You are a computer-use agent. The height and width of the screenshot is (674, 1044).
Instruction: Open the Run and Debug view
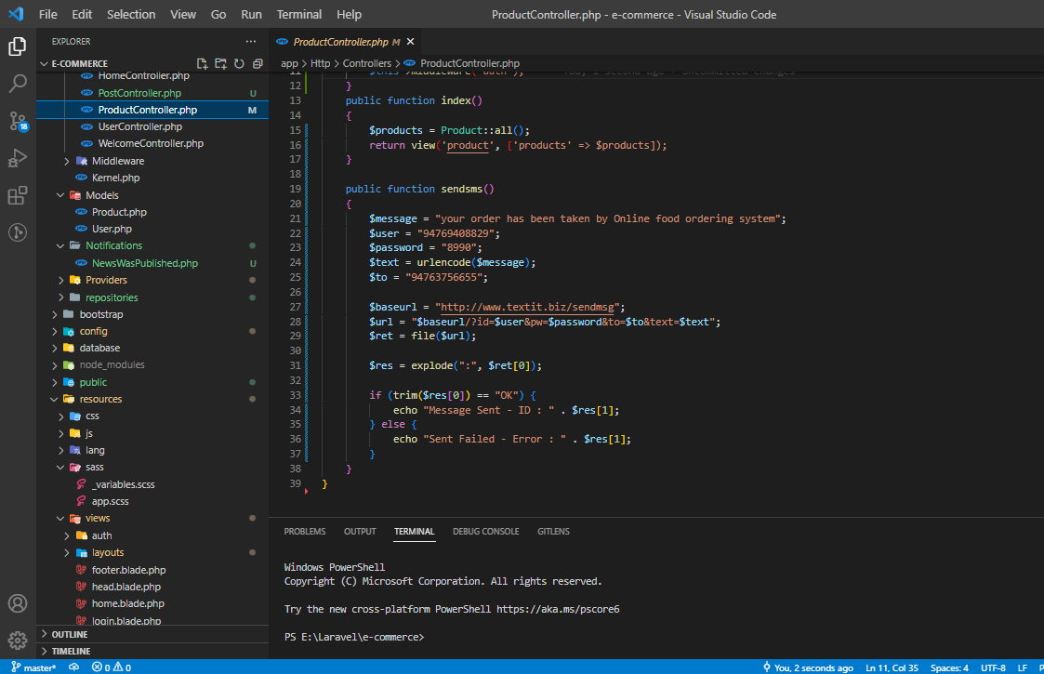pyautogui.click(x=18, y=158)
